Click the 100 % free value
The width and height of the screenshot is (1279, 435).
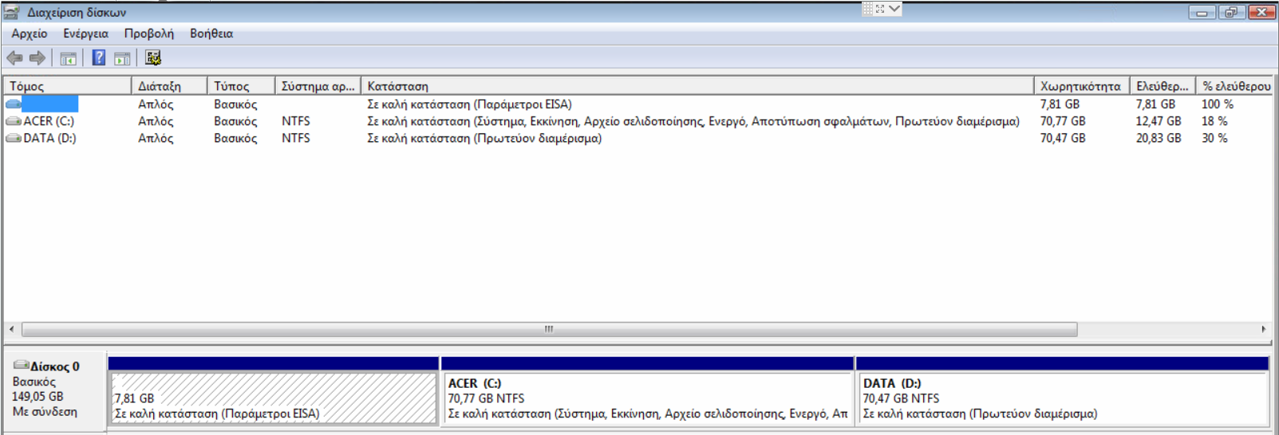pos(1218,104)
